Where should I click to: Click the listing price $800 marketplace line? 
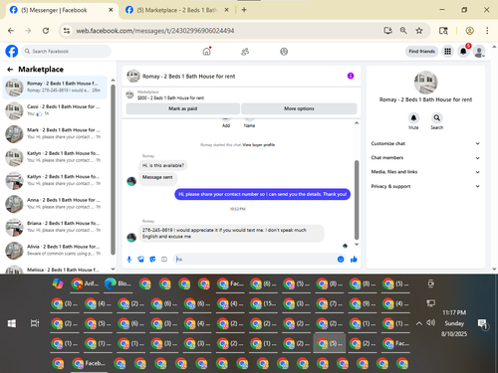pyautogui.click(x=170, y=97)
